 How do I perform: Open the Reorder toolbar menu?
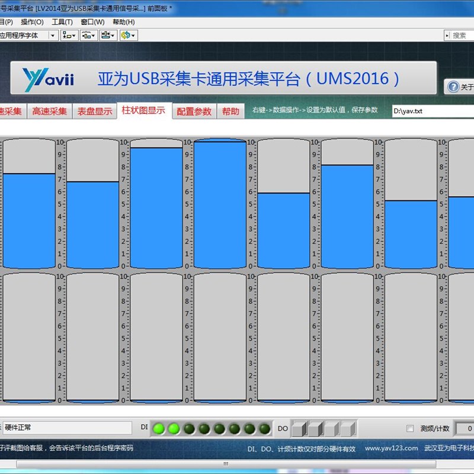click(129, 36)
